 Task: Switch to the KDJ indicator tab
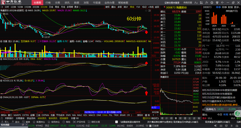tap(85, 115)
